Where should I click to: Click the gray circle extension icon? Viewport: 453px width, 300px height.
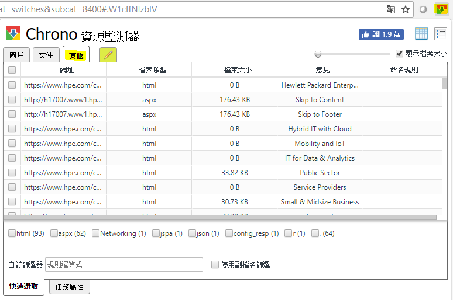point(423,9)
